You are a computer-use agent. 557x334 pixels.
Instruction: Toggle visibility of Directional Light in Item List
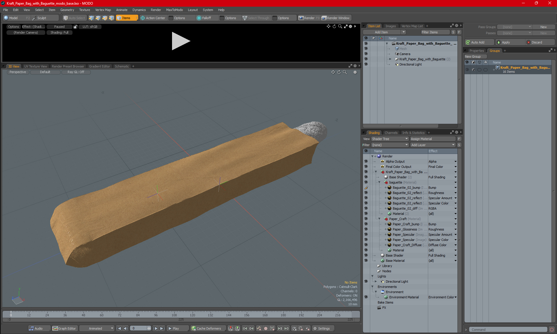pos(366,64)
